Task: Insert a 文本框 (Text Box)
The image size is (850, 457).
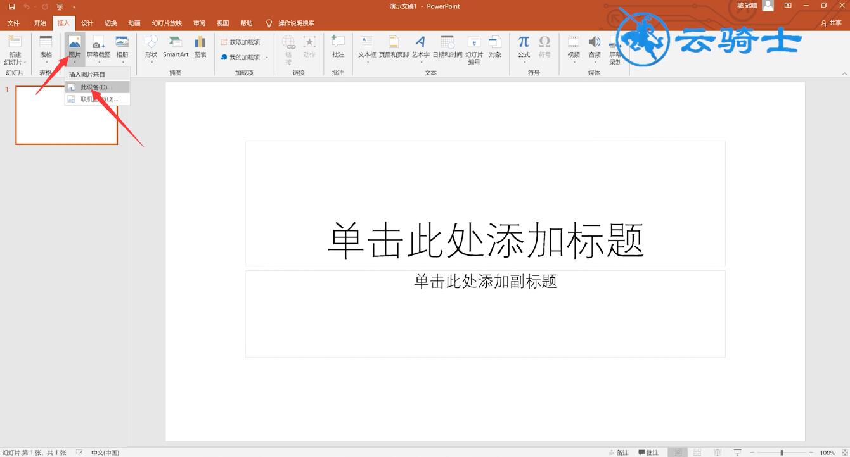Action: (367, 50)
